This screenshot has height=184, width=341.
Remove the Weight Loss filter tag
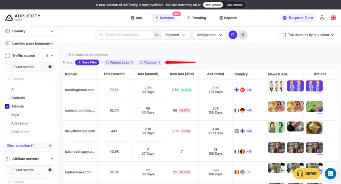pos(132,63)
